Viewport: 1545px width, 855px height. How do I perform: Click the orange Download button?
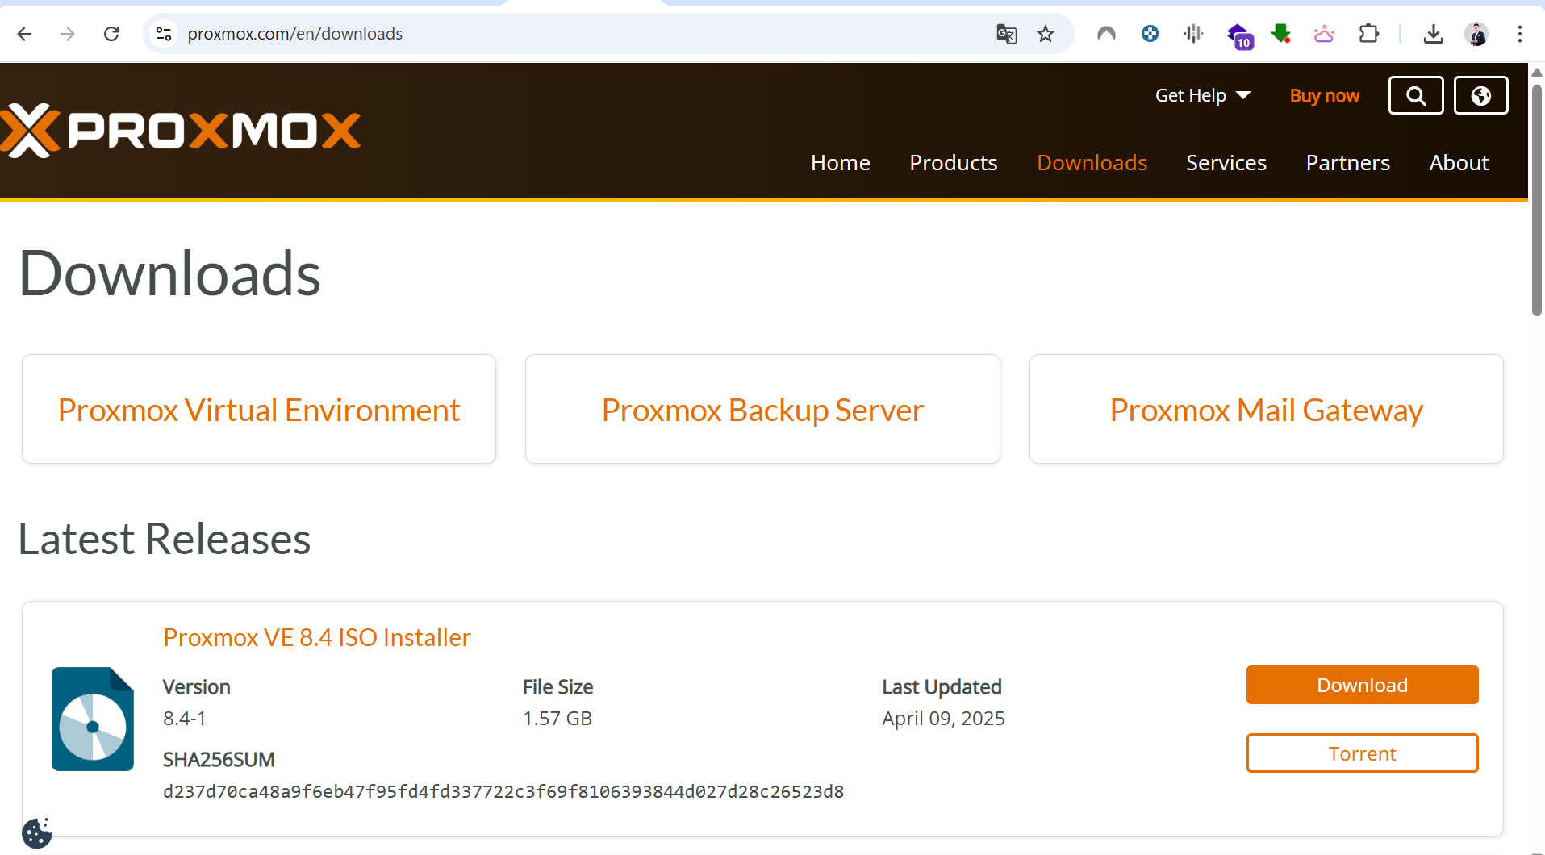tap(1362, 685)
